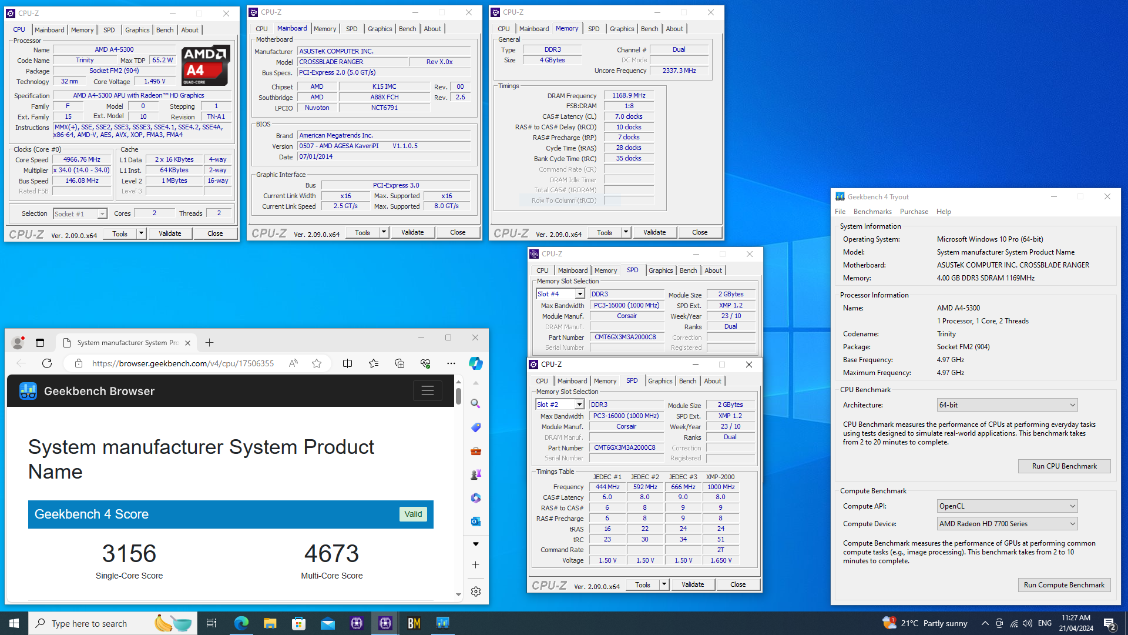Open Tools dropdown arrow in Mainboard window
Image resolution: width=1128 pixels, height=635 pixels.
(384, 232)
